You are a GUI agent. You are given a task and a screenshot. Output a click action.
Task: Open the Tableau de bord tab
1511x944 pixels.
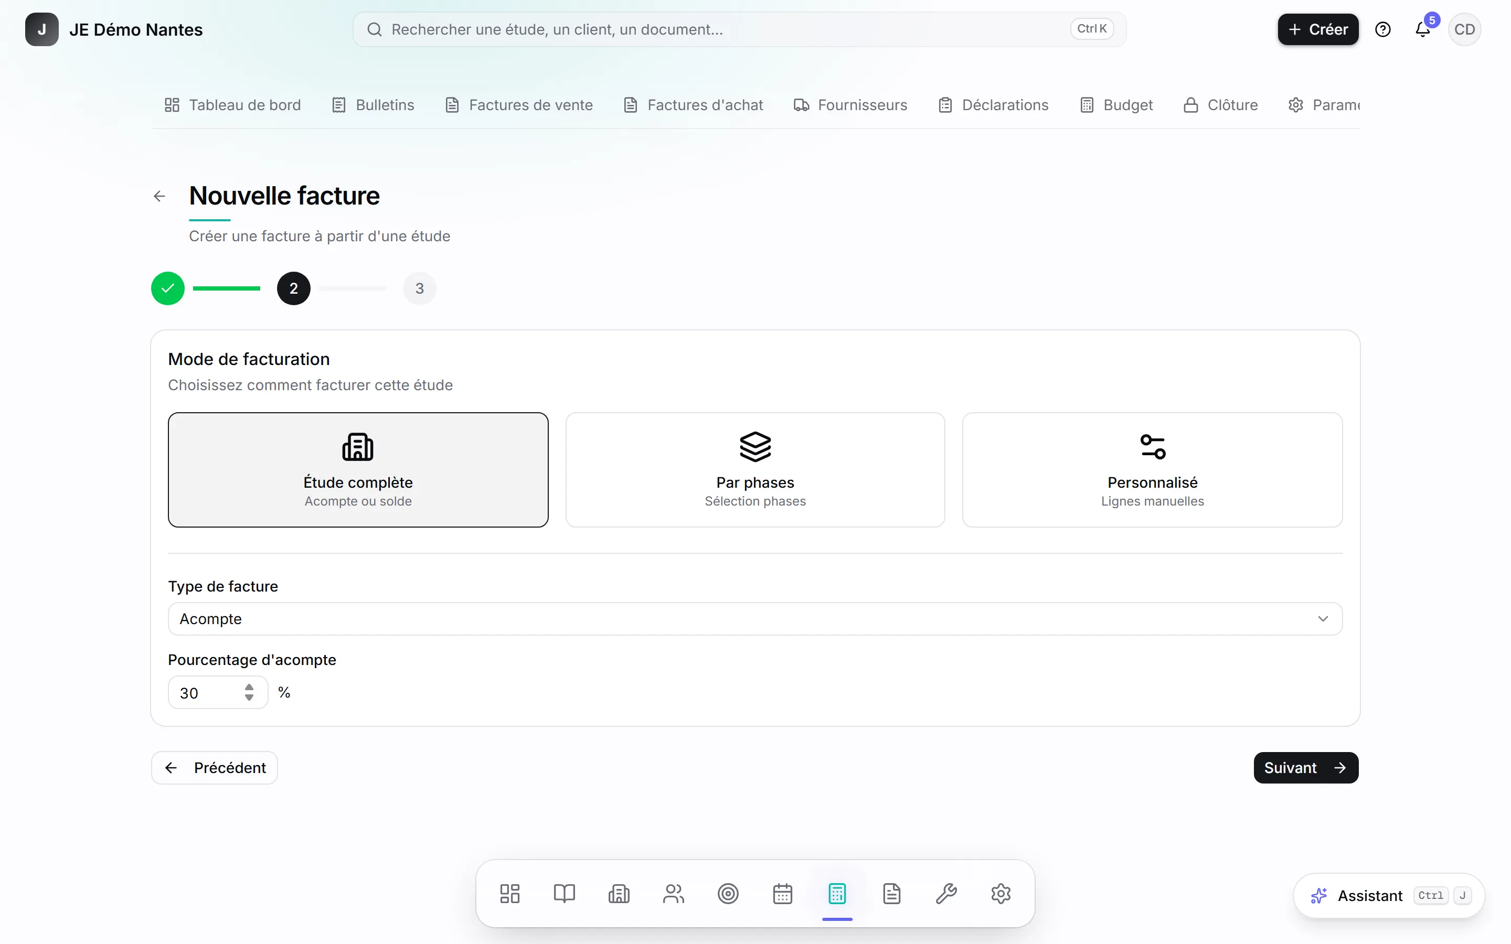click(232, 105)
